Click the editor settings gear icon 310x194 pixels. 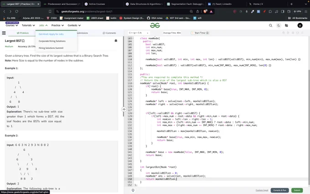[x=133, y=190]
